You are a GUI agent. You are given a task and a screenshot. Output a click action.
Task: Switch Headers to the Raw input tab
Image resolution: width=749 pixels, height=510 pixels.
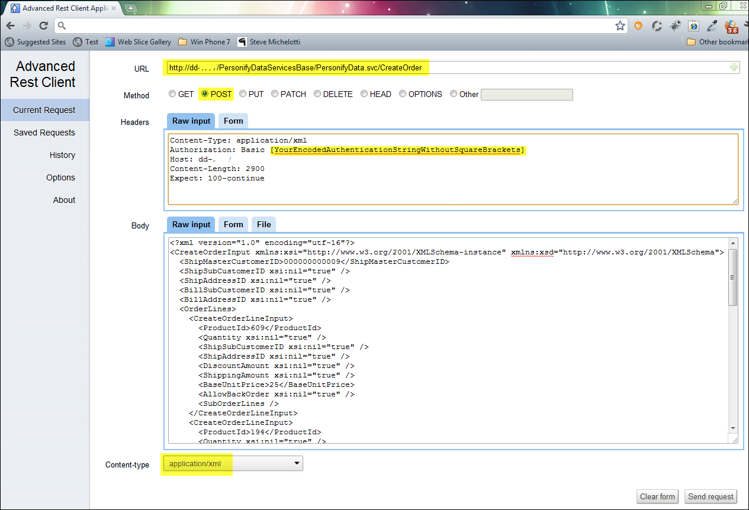point(191,121)
